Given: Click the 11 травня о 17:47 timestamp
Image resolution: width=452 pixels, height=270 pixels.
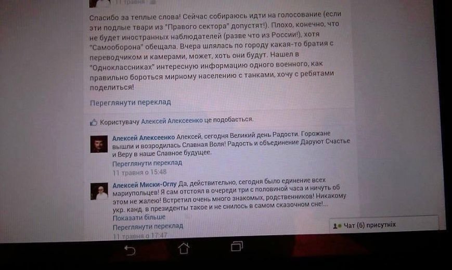Looking at the screenshot, I should (140, 236).
